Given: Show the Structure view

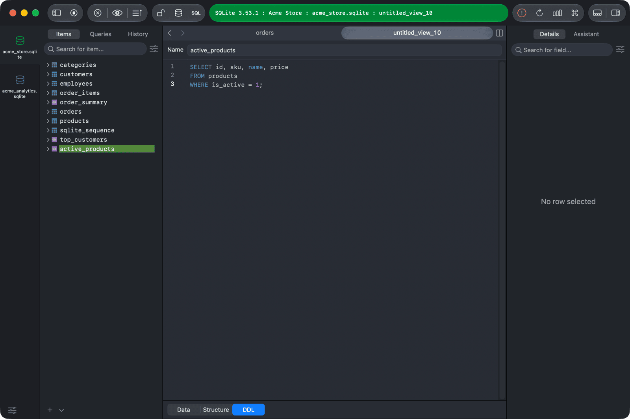Looking at the screenshot, I should [216, 410].
